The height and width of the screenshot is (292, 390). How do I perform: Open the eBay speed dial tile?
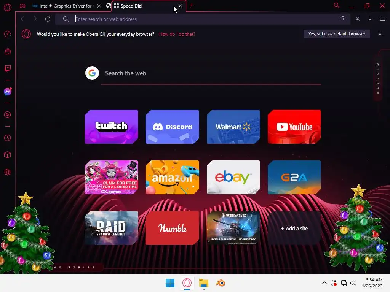click(233, 177)
